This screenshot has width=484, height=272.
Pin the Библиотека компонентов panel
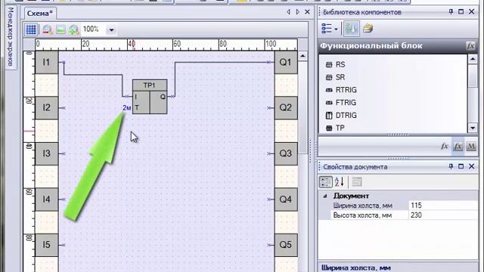coord(451,12)
